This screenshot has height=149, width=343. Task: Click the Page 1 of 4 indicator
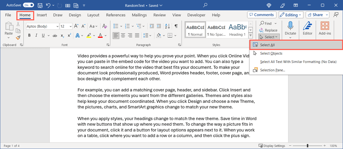pyautogui.click(x=12, y=146)
